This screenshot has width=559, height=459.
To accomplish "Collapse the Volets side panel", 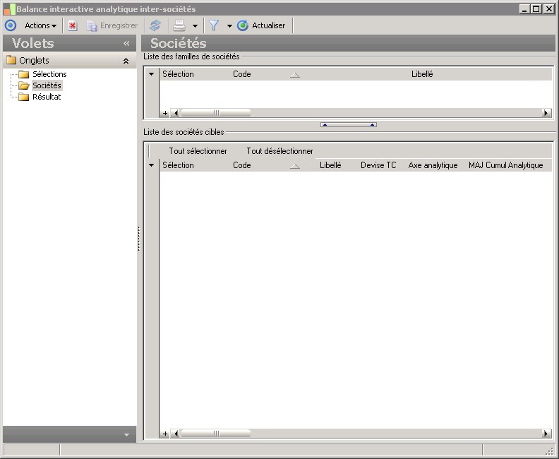I will [126, 44].
